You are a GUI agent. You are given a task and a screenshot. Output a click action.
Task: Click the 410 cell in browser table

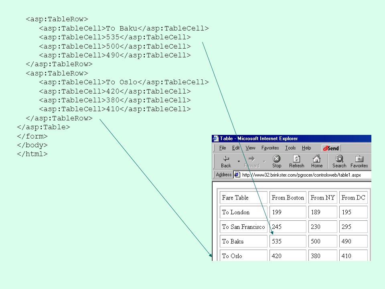pyautogui.click(x=353, y=256)
